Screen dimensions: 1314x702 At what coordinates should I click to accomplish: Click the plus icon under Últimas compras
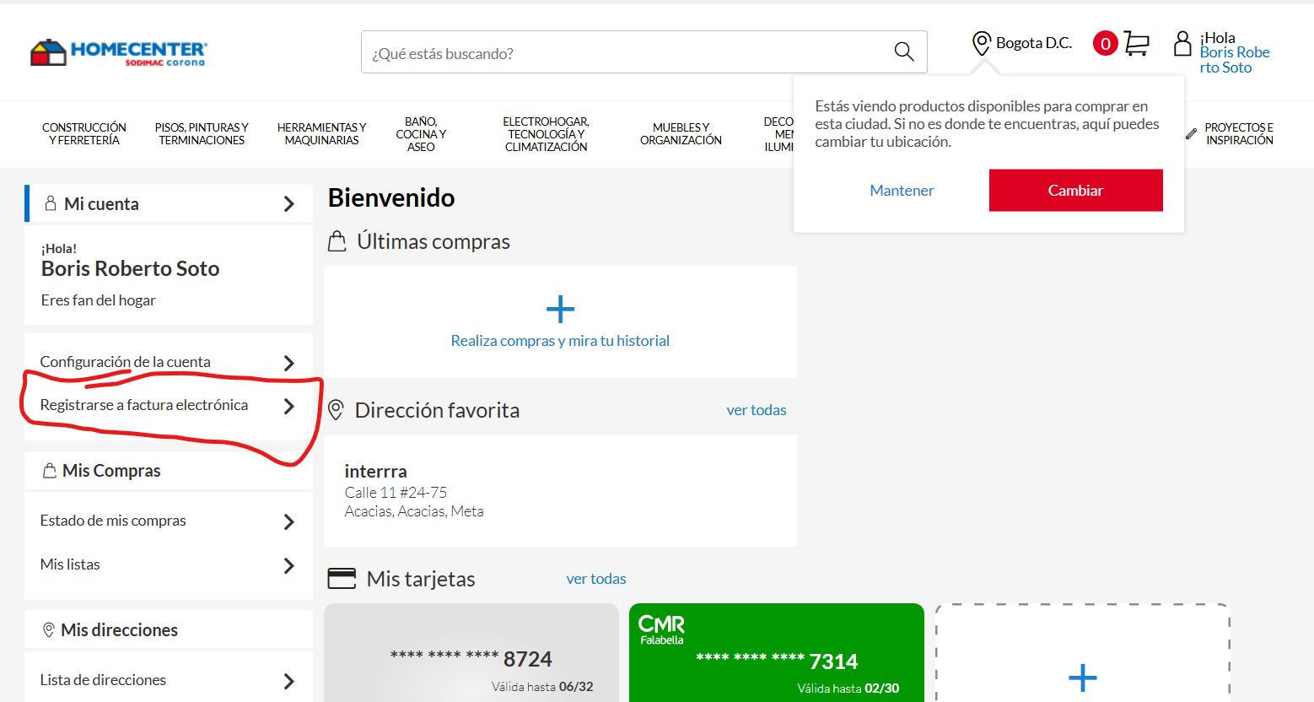coord(560,310)
